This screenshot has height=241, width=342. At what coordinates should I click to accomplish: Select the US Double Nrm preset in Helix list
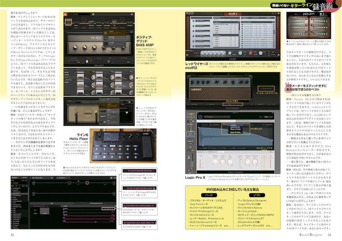click(x=19, y=188)
